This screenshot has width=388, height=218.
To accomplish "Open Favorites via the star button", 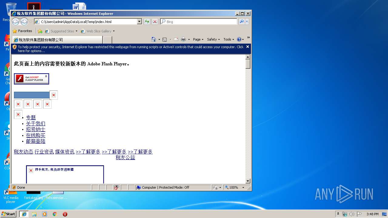I will (22, 31).
